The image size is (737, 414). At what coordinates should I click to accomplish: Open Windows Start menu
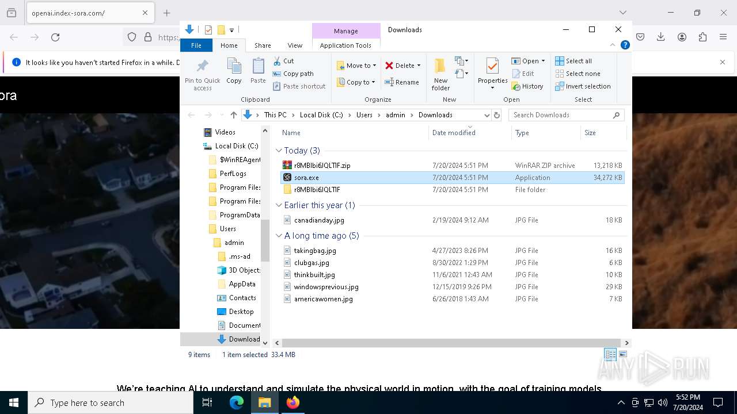14,402
